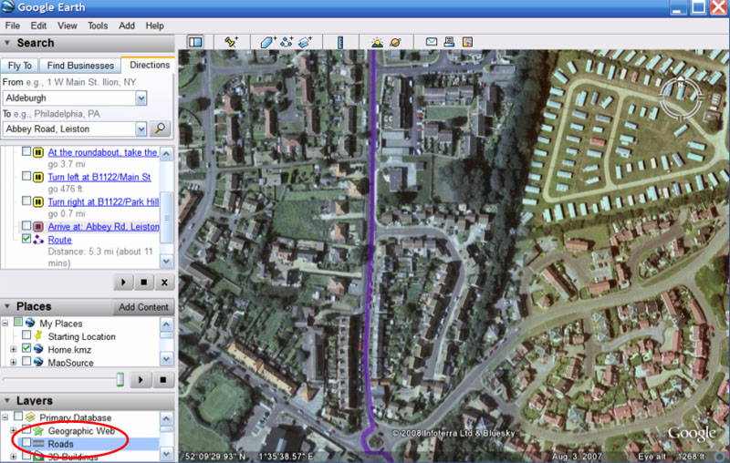The height and width of the screenshot is (463, 730).
Task: Click the tour time slider handle
Action: click(120, 379)
